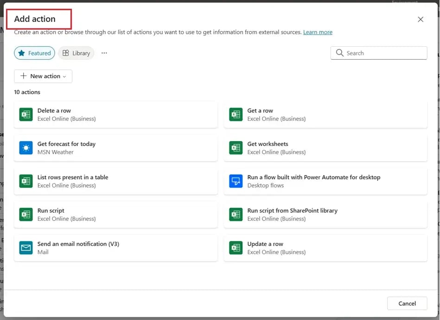Click the Desktop flows icon

pos(235,181)
